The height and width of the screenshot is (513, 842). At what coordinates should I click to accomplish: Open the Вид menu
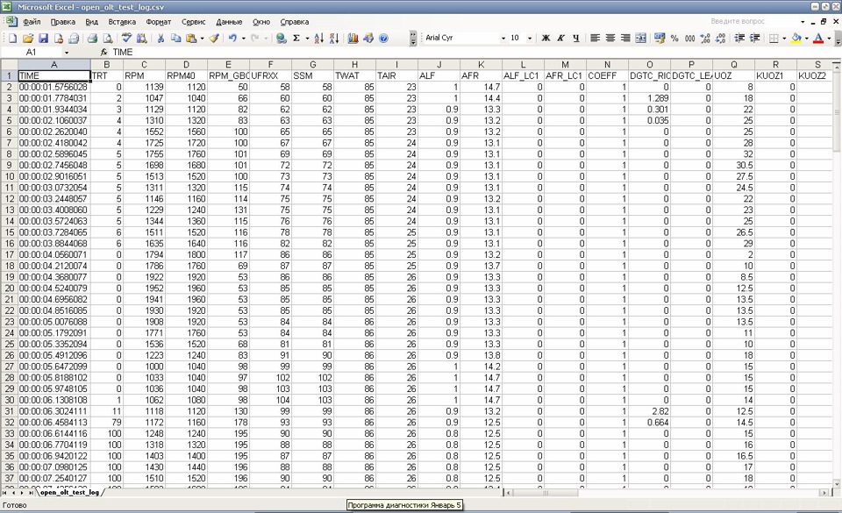coord(92,22)
